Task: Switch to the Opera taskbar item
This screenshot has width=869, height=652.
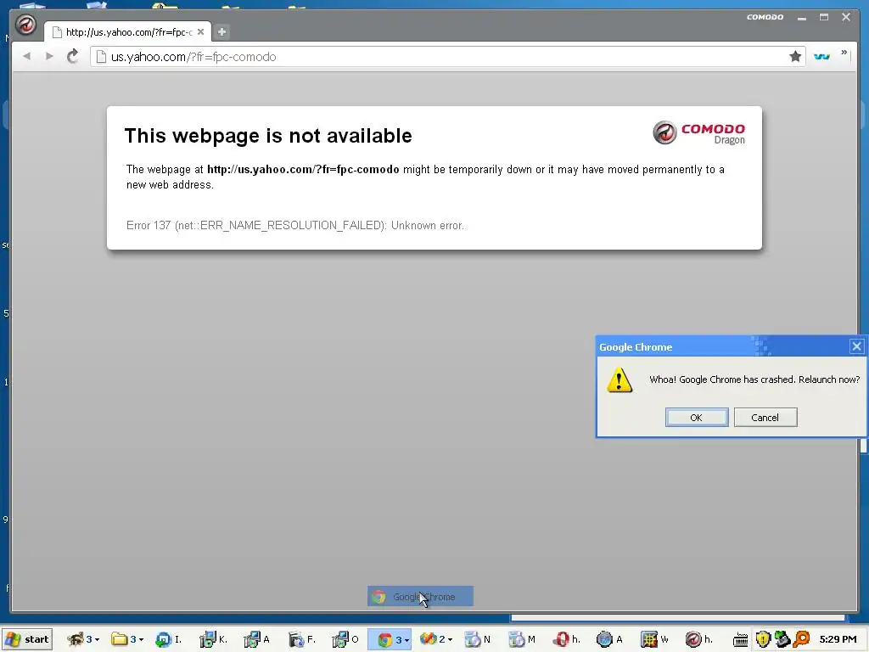Action: pos(566,639)
